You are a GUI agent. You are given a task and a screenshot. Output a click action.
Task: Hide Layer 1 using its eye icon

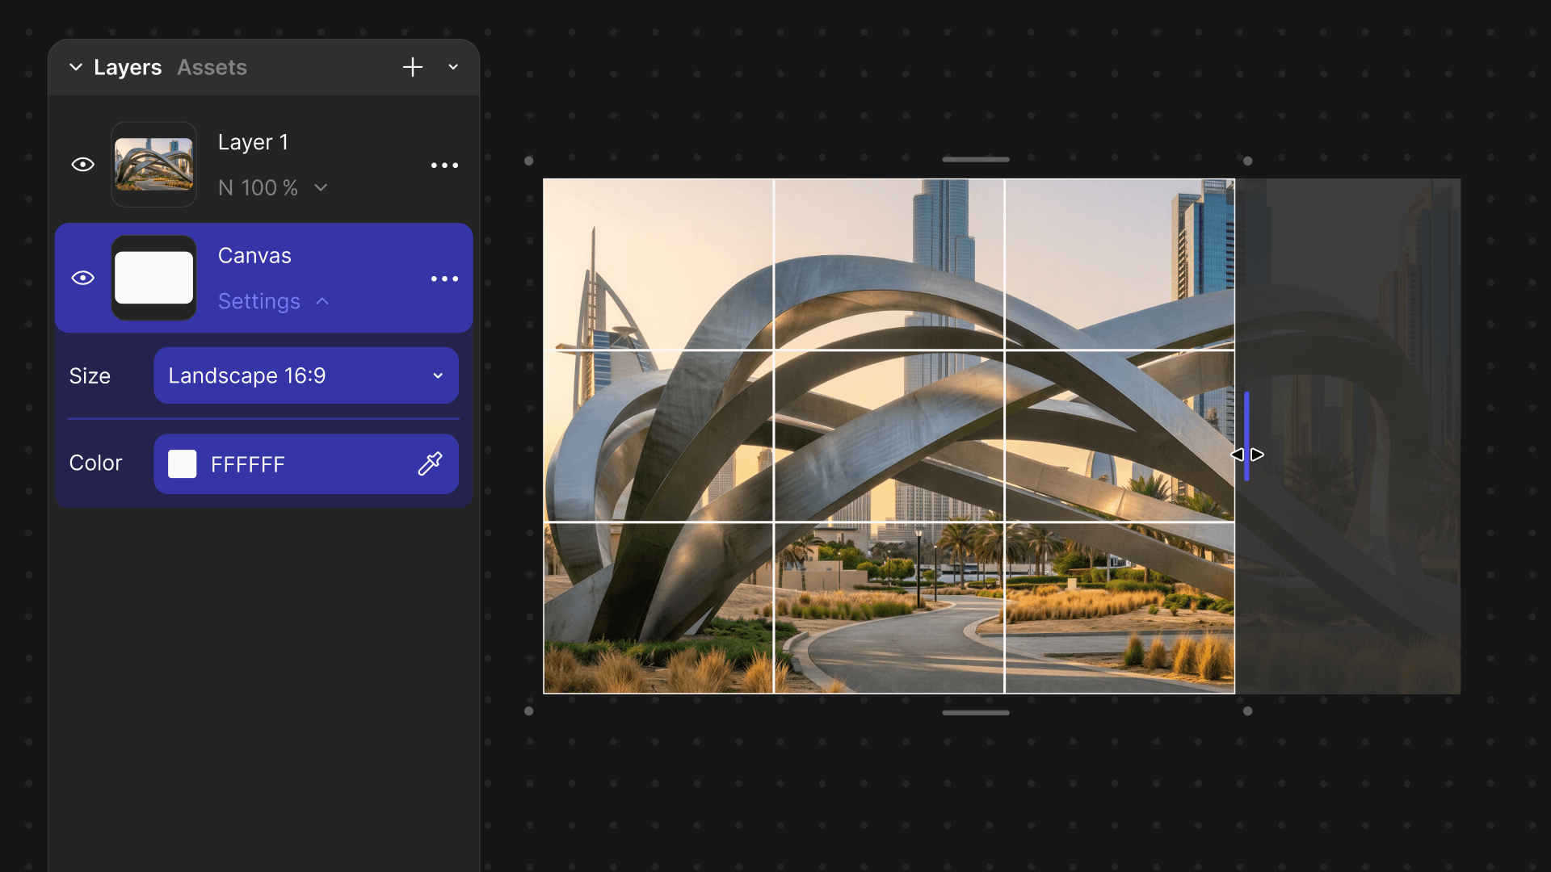click(x=83, y=165)
